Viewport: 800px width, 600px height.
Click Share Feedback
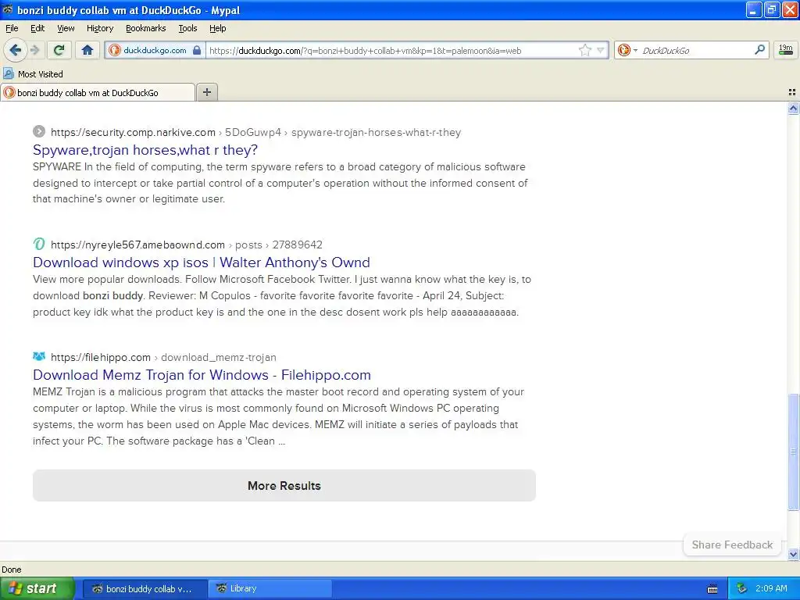tap(731, 545)
